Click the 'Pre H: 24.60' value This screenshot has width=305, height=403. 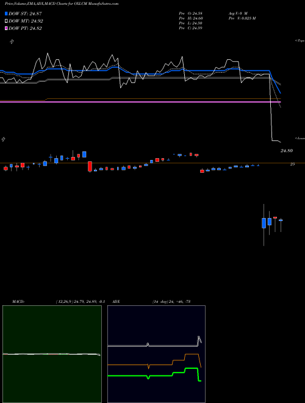click(x=190, y=18)
